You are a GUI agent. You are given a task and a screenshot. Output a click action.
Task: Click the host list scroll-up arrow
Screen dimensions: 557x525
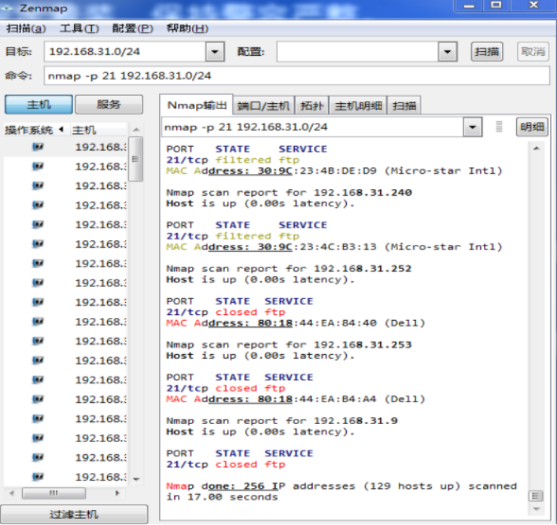pyautogui.click(x=136, y=130)
